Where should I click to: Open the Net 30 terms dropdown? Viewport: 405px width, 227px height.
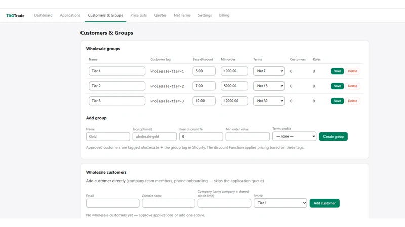pos(269,101)
